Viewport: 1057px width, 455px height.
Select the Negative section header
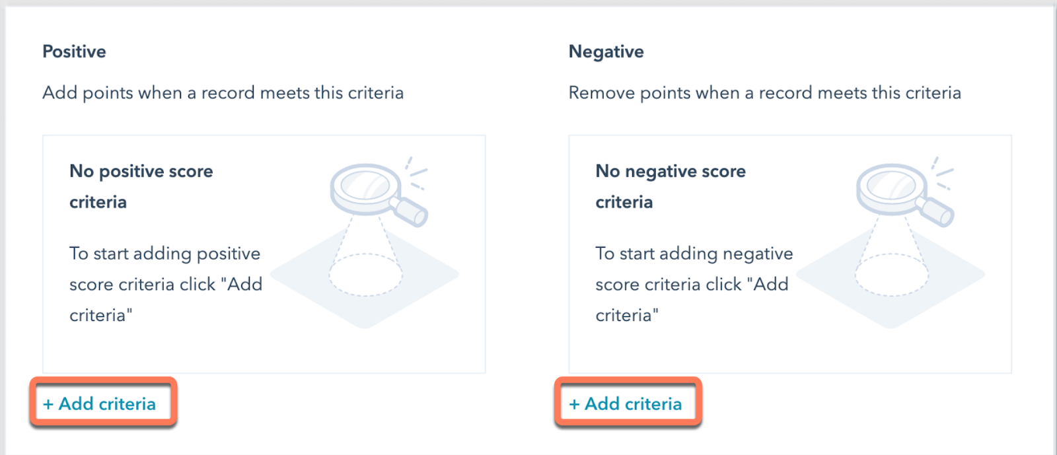(x=606, y=52)
